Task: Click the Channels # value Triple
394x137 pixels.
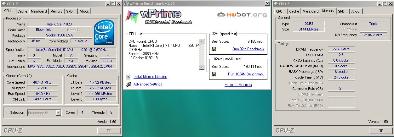Action: click(374, 24)
